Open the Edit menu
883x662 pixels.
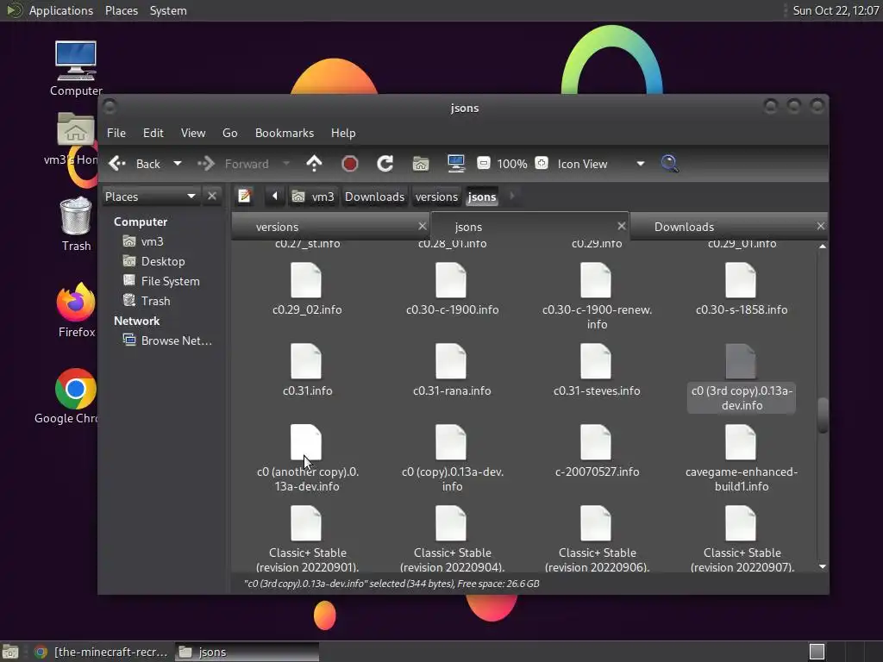pos(153,133)
